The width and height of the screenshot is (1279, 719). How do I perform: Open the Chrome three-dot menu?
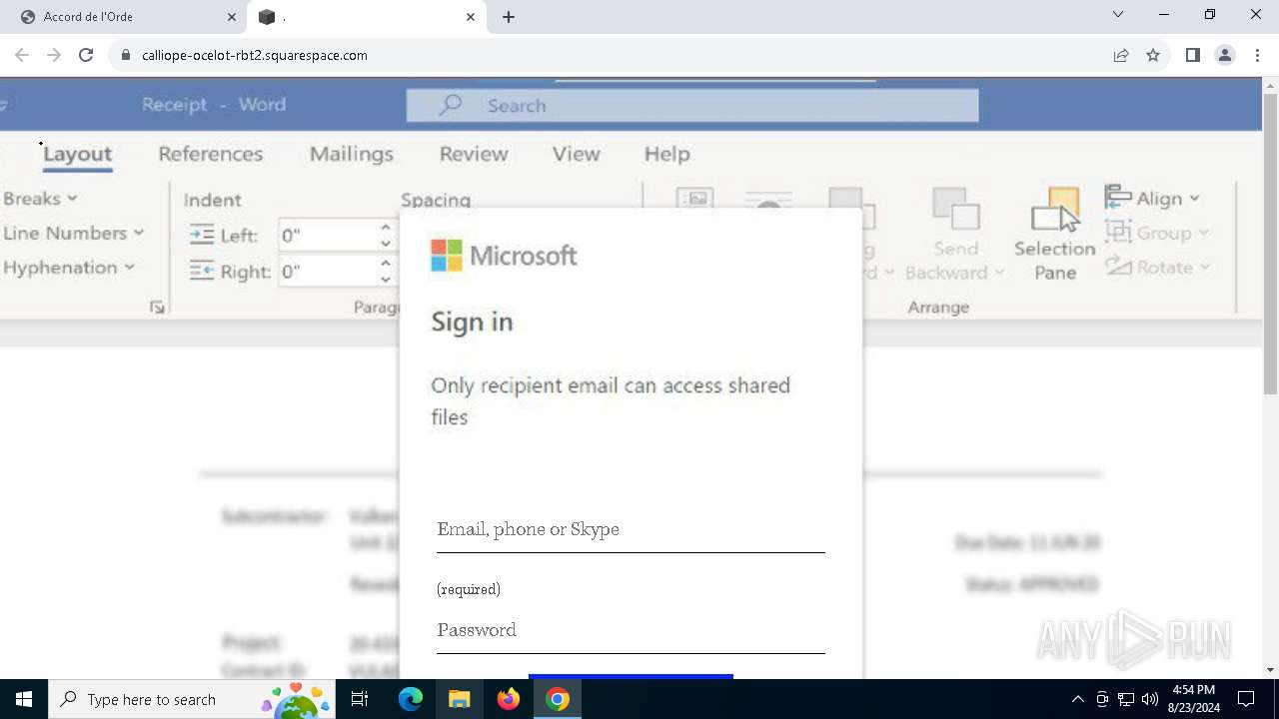pyautogui.click(x=1257, y=55)
